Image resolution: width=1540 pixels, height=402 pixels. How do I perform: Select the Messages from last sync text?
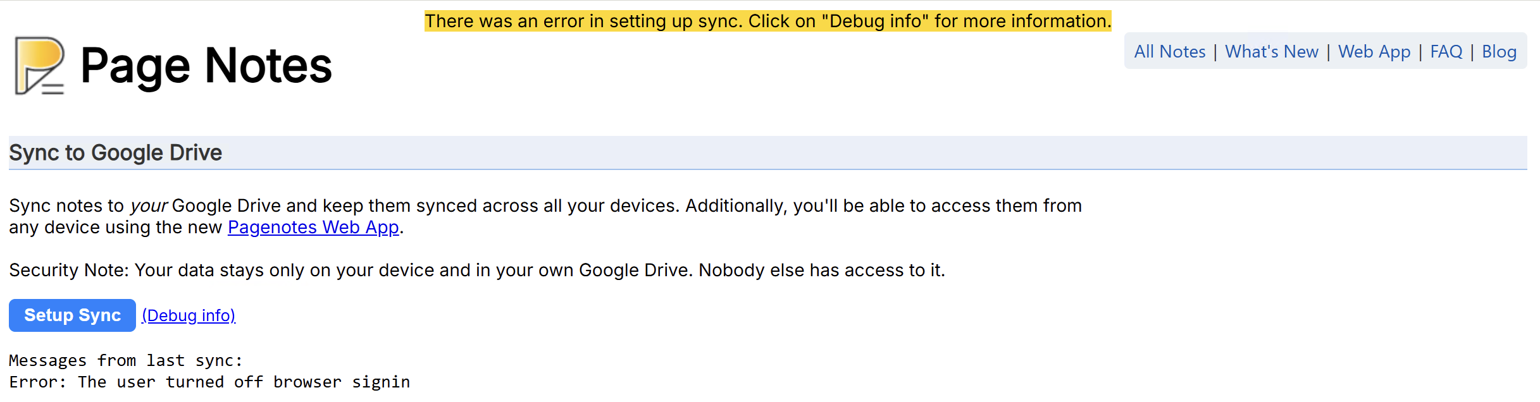click(x=125, y=360)
